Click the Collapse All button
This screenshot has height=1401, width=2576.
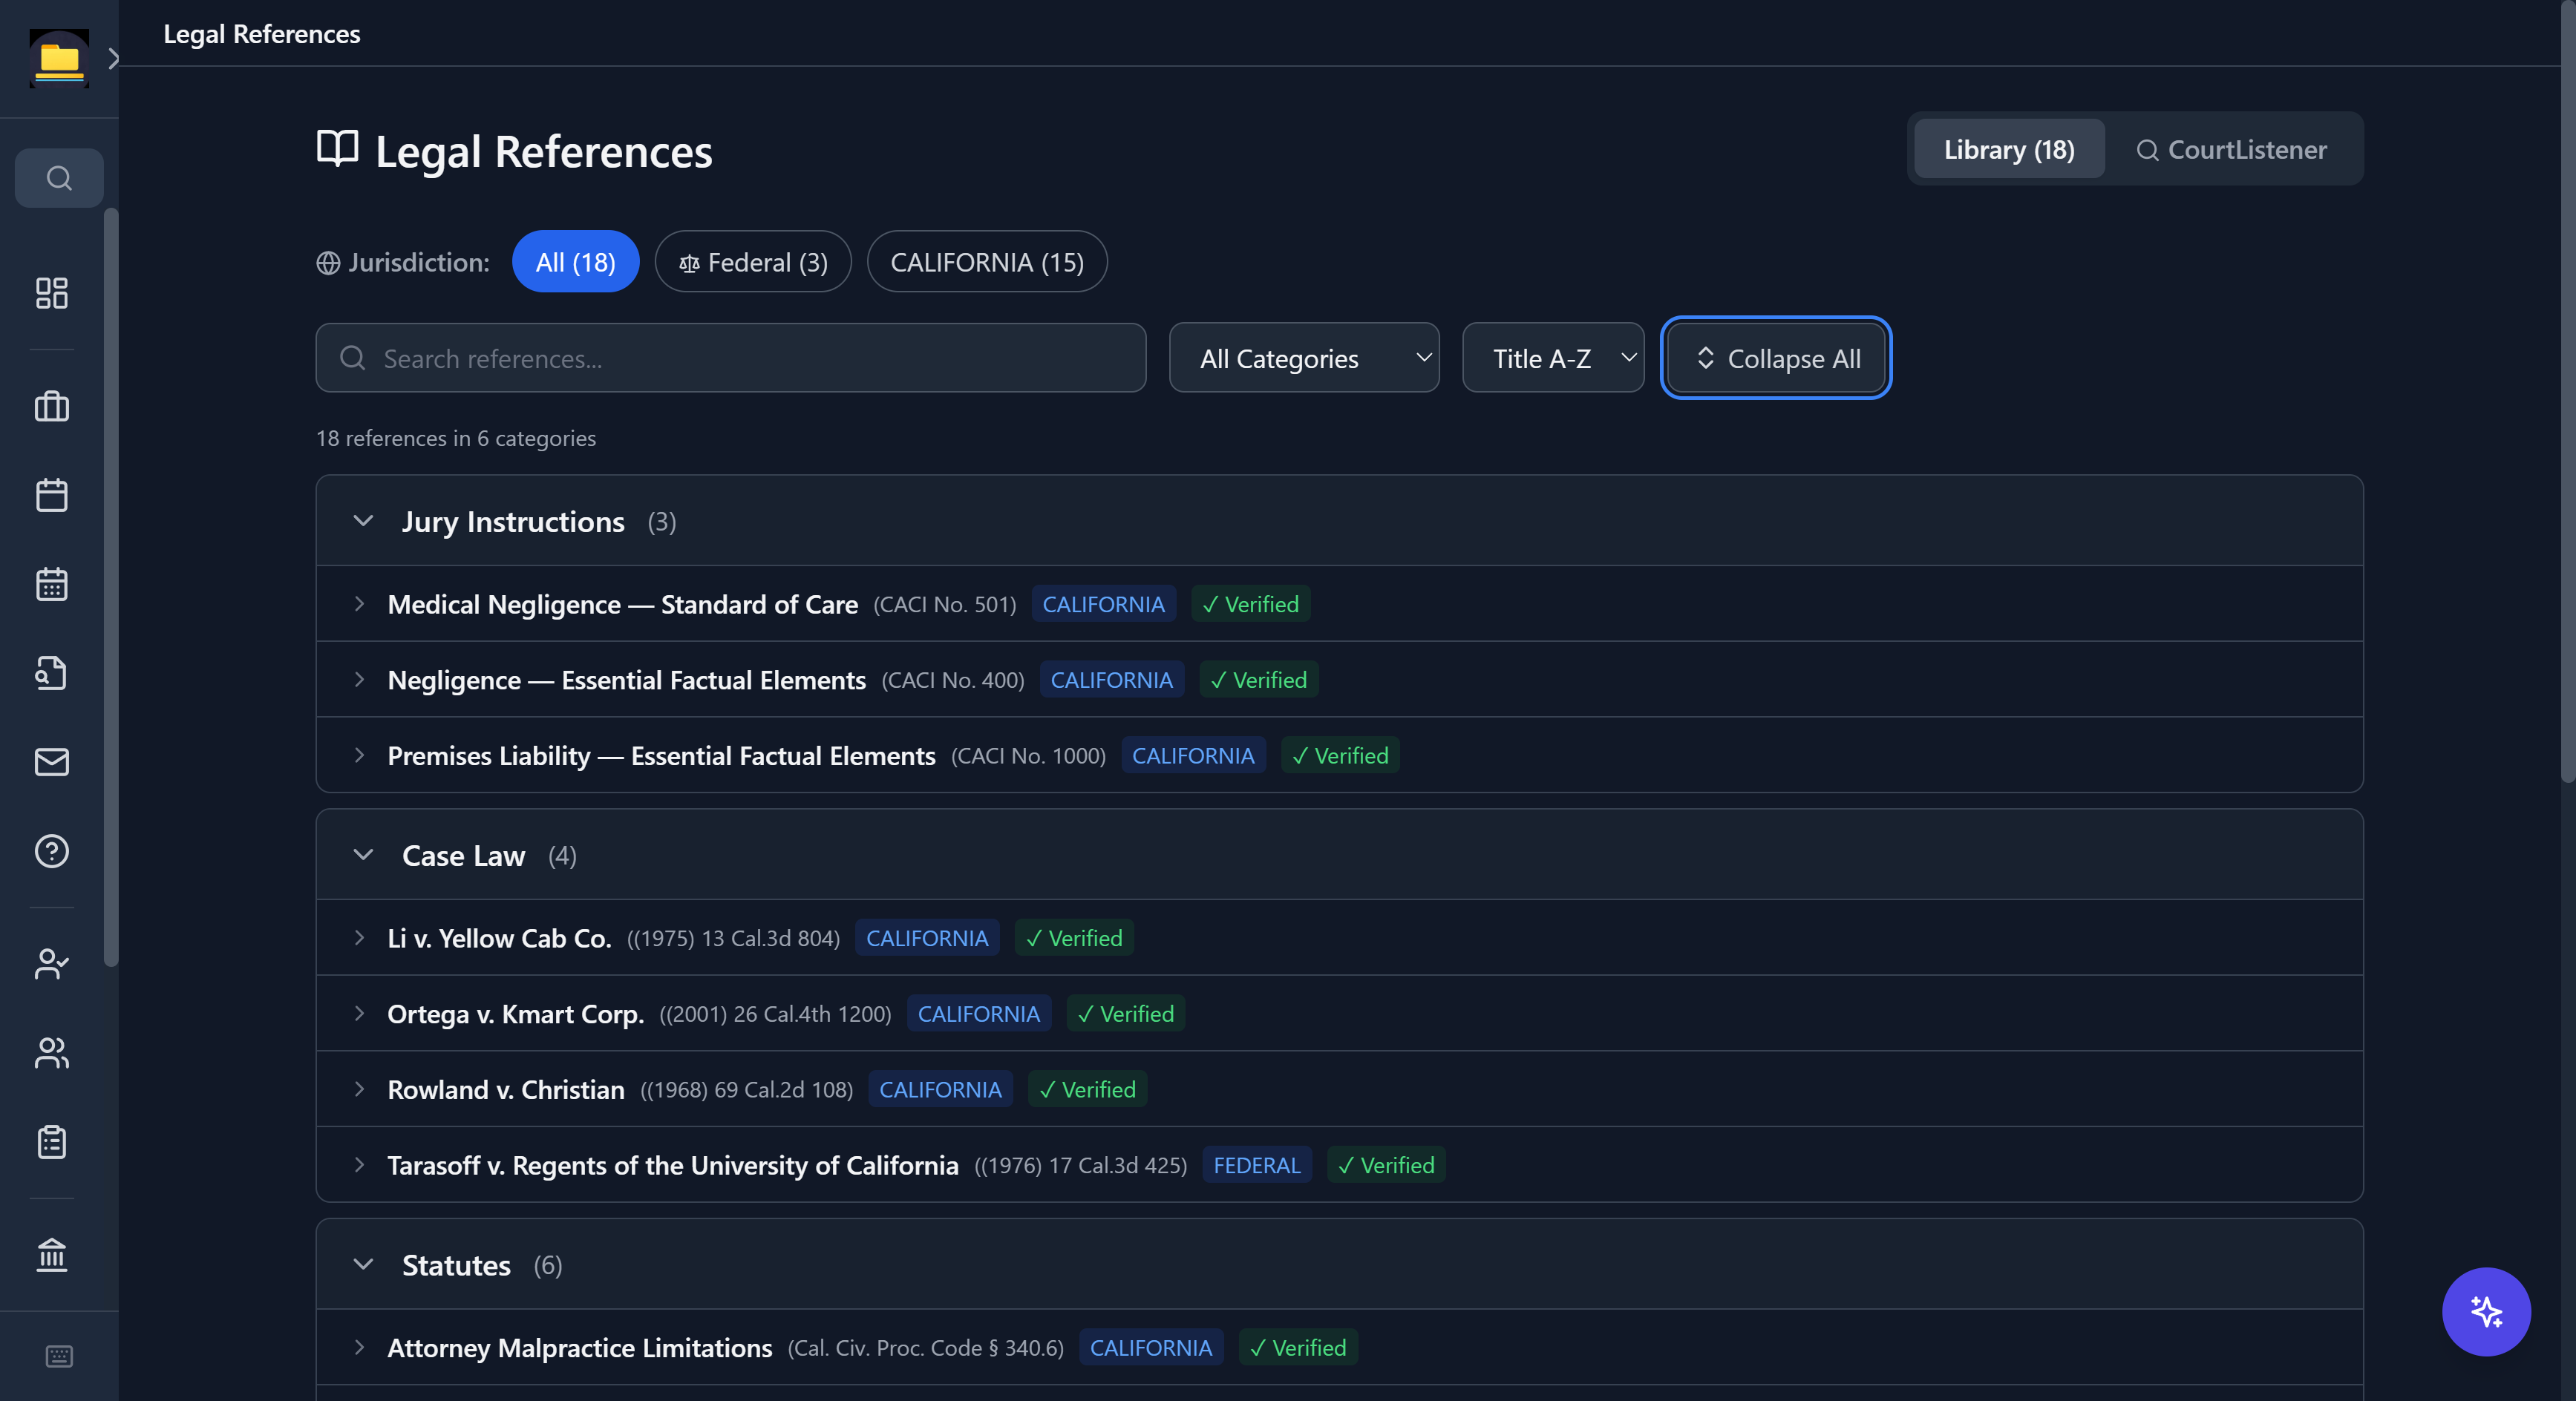coord(1775,358)
